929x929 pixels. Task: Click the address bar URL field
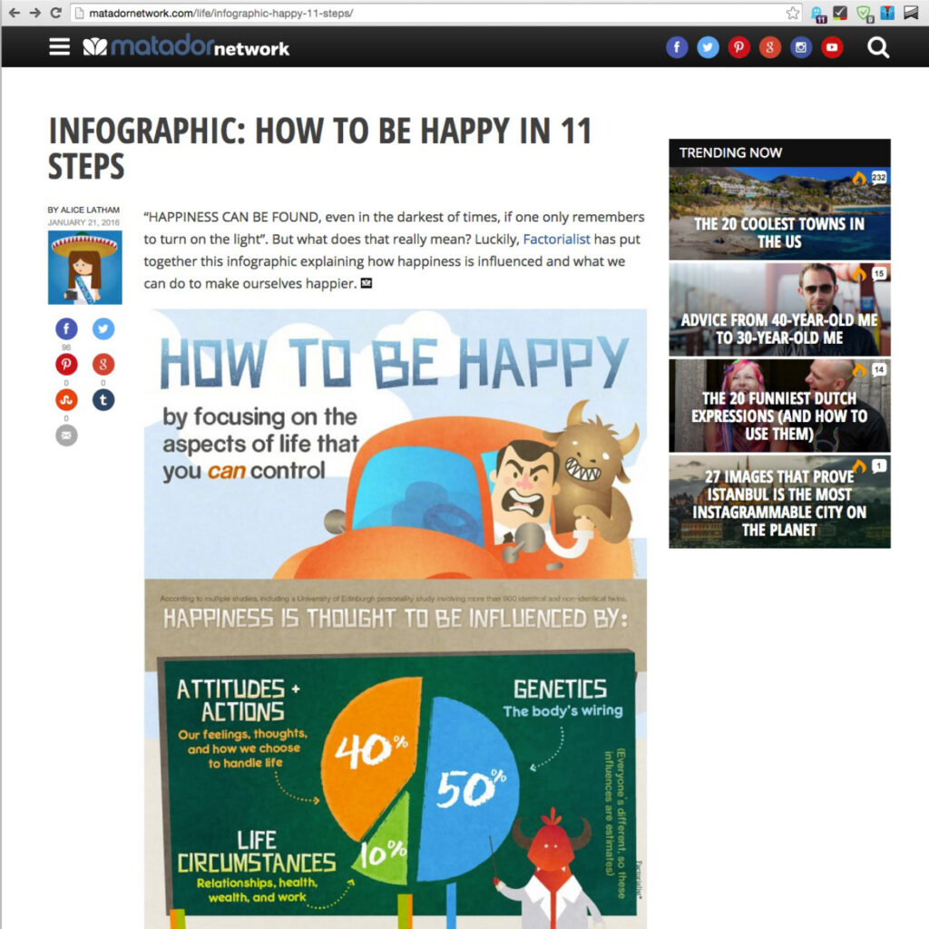pos(408,13)
